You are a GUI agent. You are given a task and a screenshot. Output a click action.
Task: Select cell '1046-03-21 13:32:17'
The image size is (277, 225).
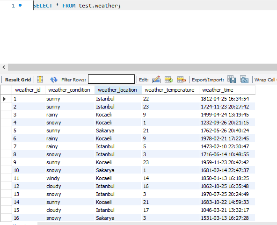click(x=227, y=210)
